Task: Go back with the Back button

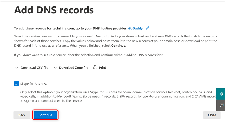Action: click(22, 115)
